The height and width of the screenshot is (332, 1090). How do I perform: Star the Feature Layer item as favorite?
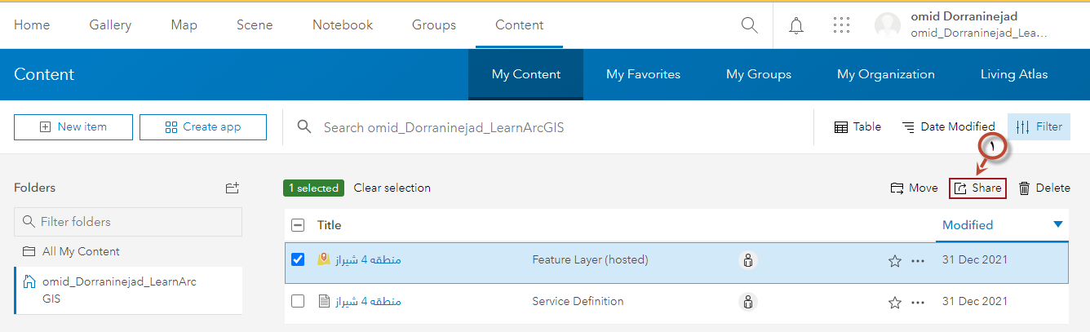pos(894,261)
